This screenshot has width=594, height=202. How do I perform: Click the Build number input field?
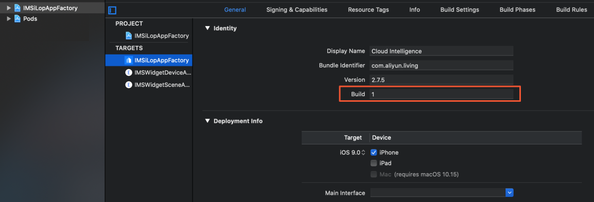(441, 94)
